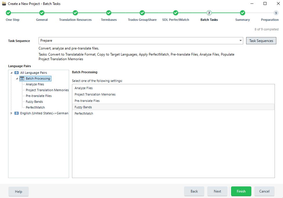Click the General step checkmark icon

(x=42, y=13)
